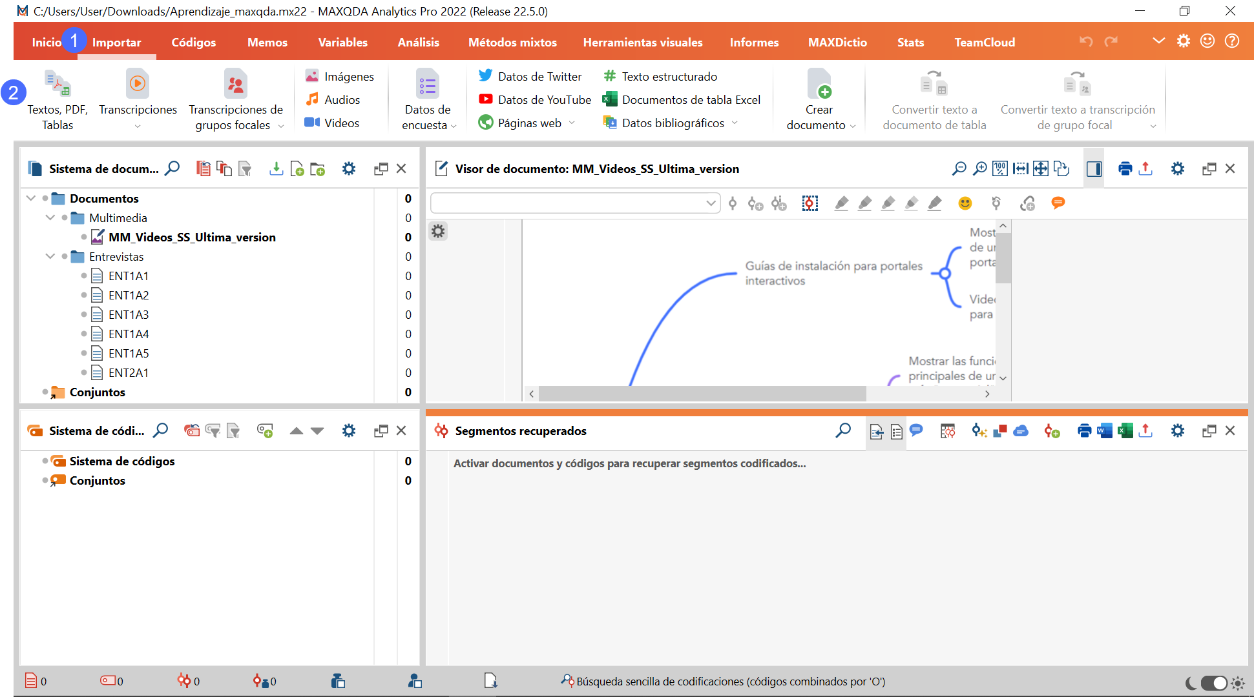The width and height of the screenshot is (1254, 697).
Task: Expand the Páginas web dropdown arrow
Action: click(572, 123)
